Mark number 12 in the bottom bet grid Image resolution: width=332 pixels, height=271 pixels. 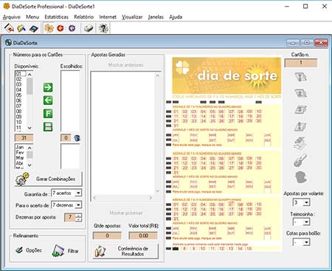tap(185, 209)
